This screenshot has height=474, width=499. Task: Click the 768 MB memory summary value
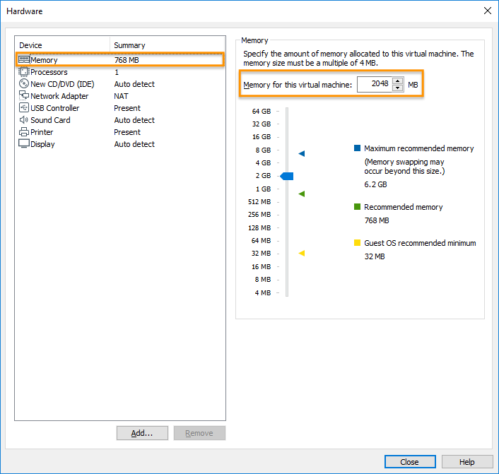pos(127,60)
